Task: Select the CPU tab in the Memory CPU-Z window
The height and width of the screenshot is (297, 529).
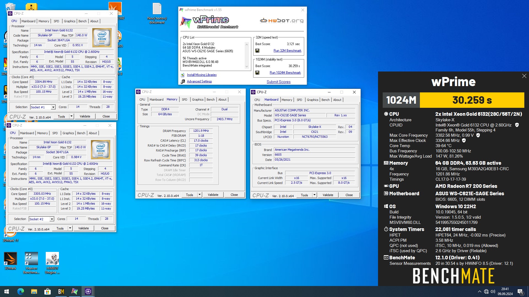Action: point(142,100)
